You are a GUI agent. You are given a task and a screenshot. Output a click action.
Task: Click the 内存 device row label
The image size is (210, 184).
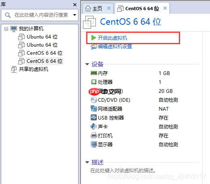click(103, 73)
